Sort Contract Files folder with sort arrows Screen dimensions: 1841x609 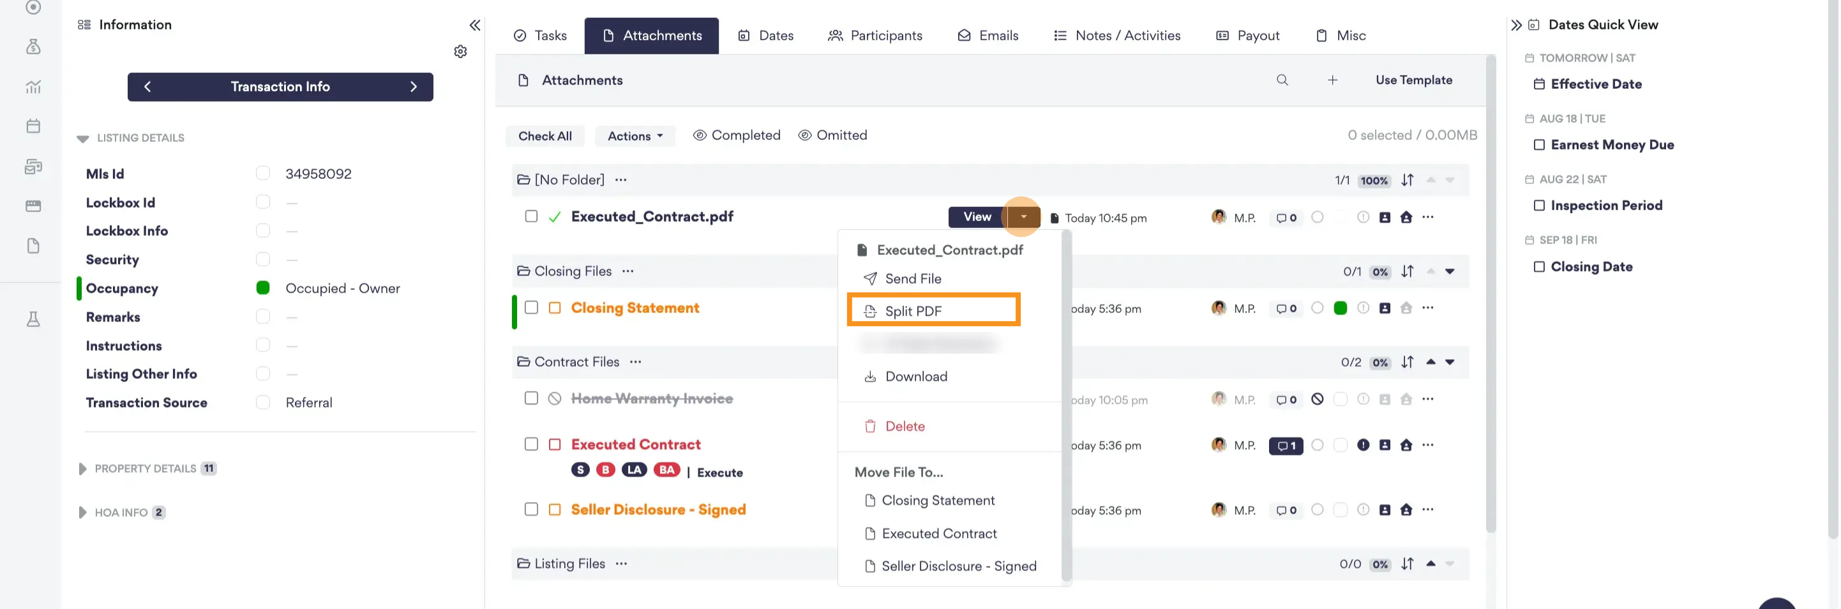(1407, 363)
